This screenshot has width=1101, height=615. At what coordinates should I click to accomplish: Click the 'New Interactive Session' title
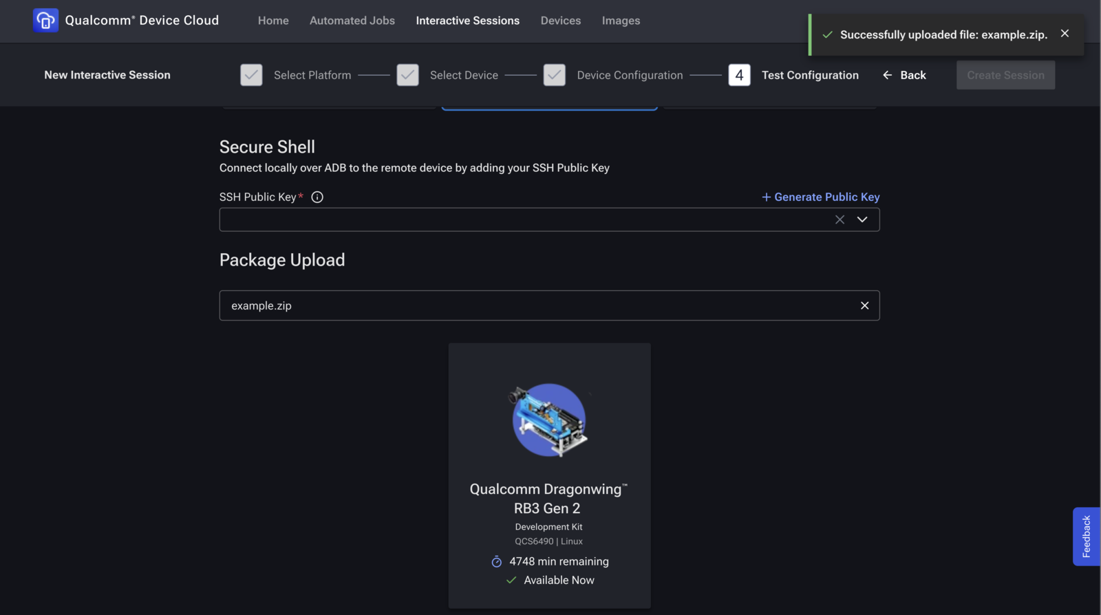click(107, 75)
